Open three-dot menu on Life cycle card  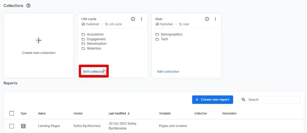pyautogui.click(x=141, y=19)
